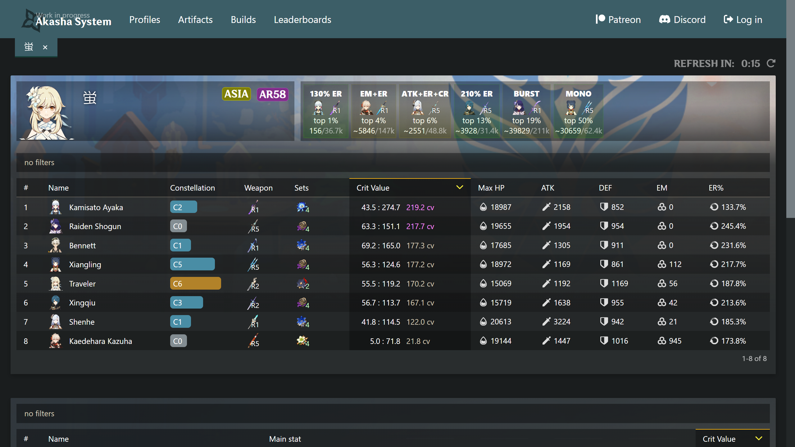Click the refresh arrow icon
Viewport: 795px width, 447px height.
(x=771, y=63)
